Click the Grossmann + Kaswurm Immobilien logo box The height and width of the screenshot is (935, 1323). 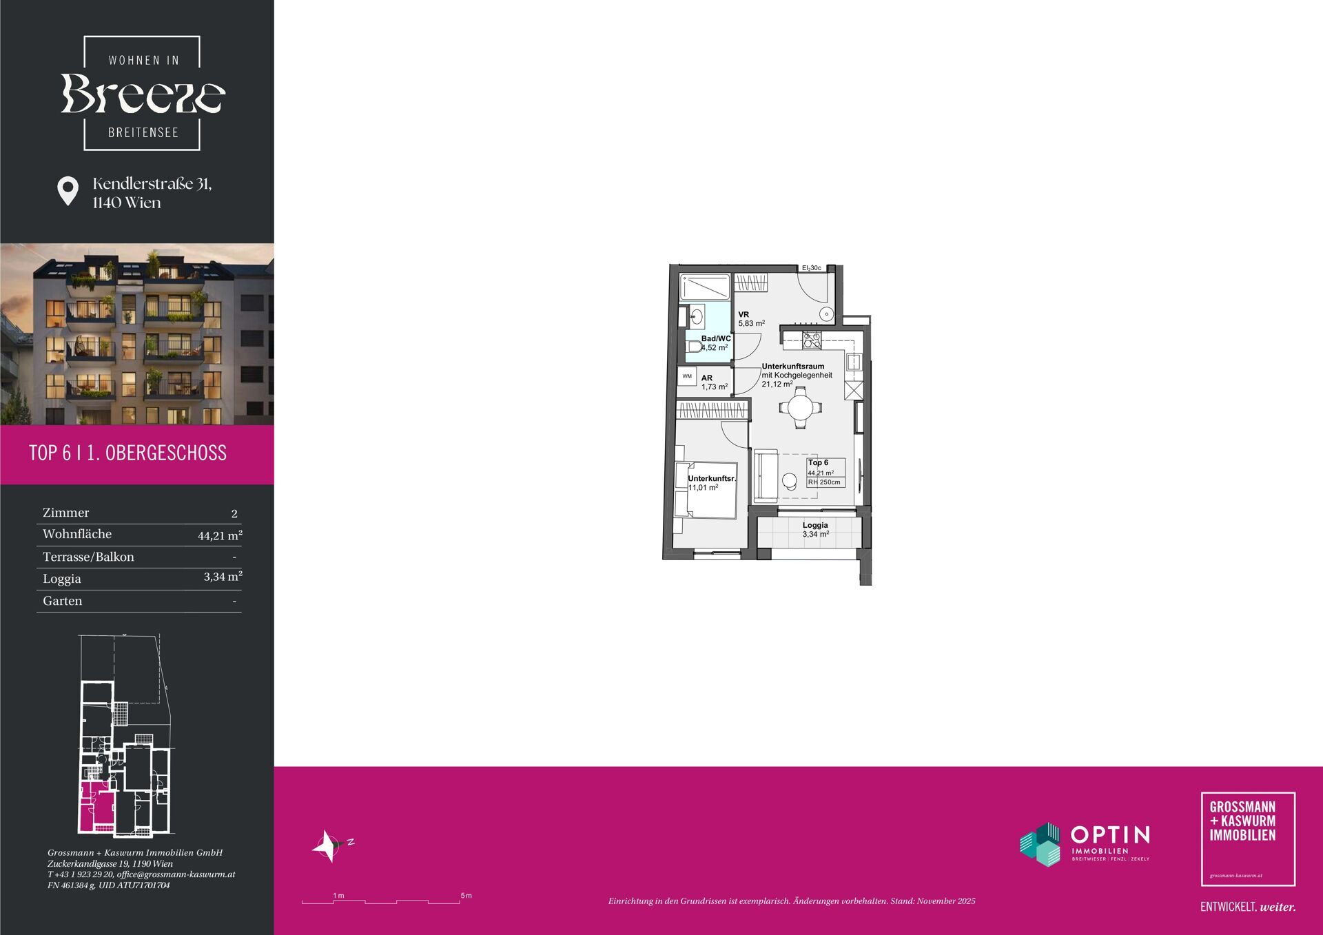click(1248, 838)
